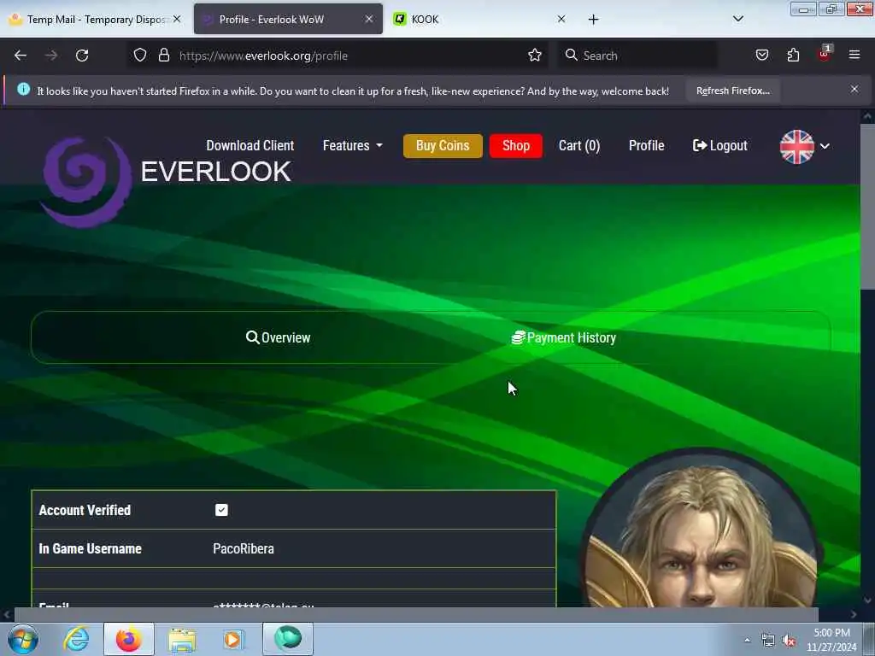Open the Firefox hamburger menu
Image resolution: width=875 pixels, height=656 pixels.
pos(854,55)
